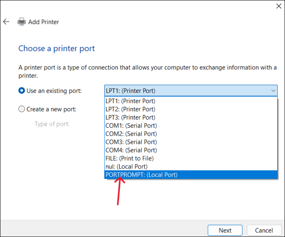
Task: Collapse the existing port dropdown via chevron
Action: [273, 91]
